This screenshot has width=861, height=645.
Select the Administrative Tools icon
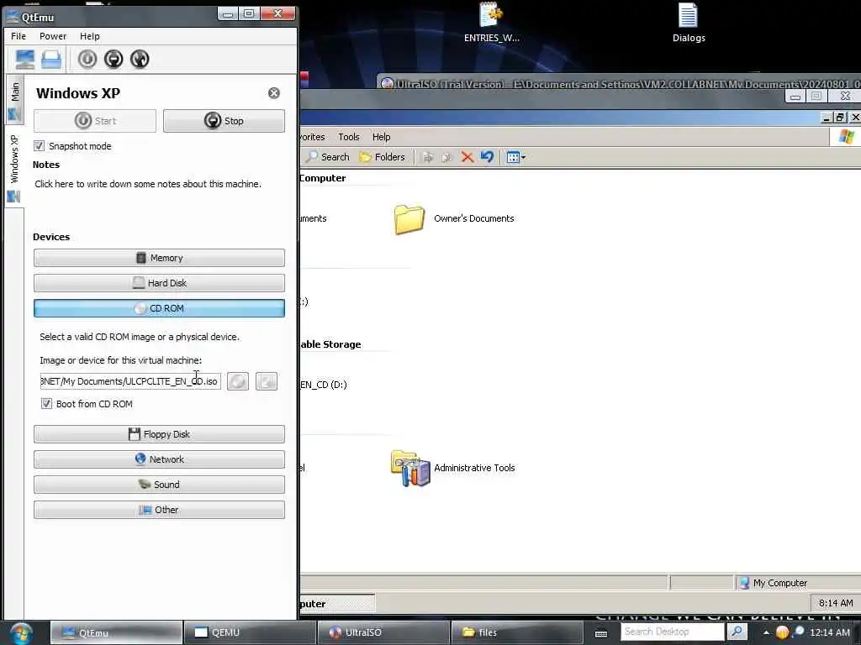410,468
